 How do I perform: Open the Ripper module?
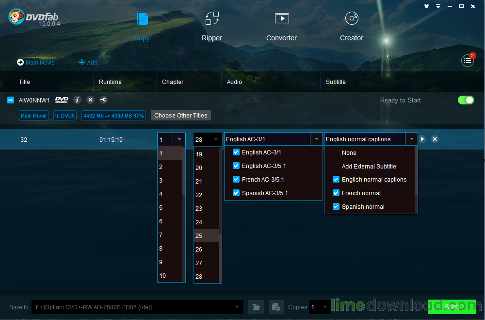click(212, 27)
